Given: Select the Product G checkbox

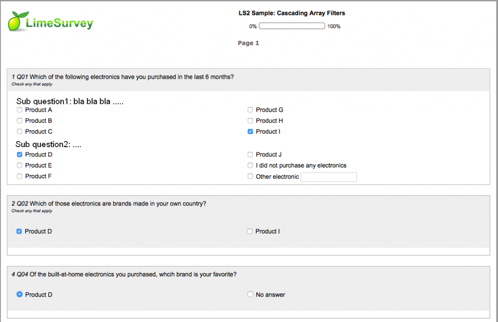Looking at the screenshot, I should (250, 110).
